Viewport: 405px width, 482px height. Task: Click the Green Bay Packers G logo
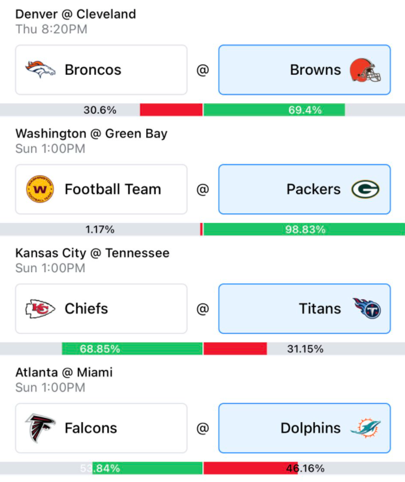[365, 189]
